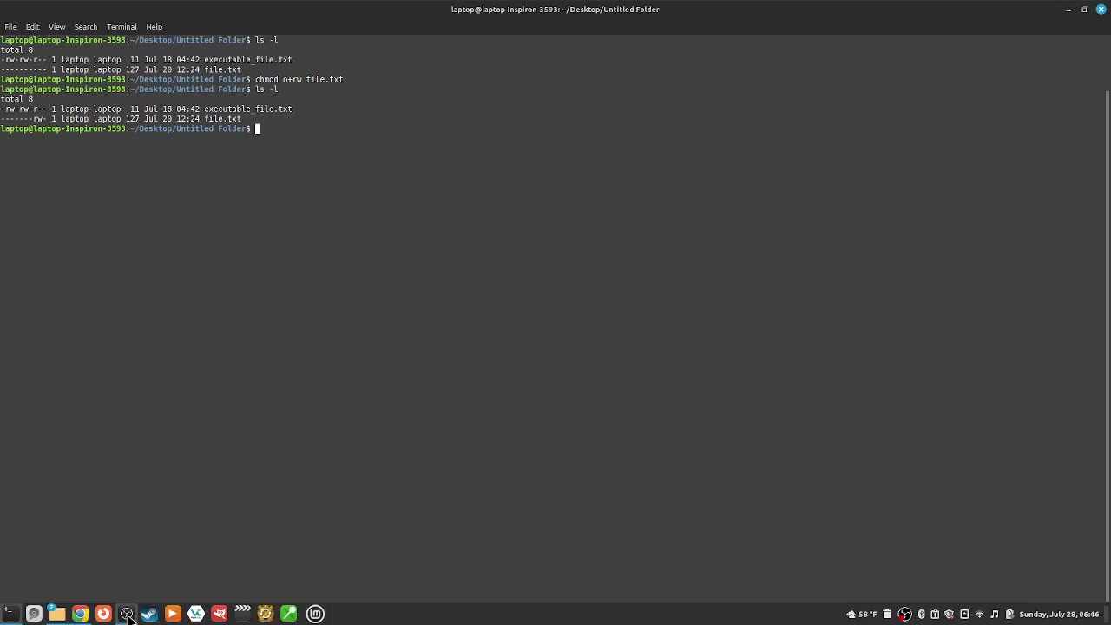Image resolution: width=1111 pixels, height=625 pixels.
Task: Open the file manager folder icon
Action: (56, 614)
